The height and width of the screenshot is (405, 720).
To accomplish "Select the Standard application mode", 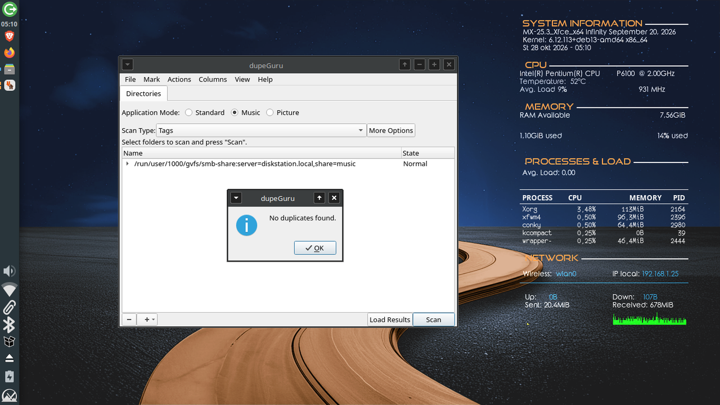I will (x=205, y=112).
